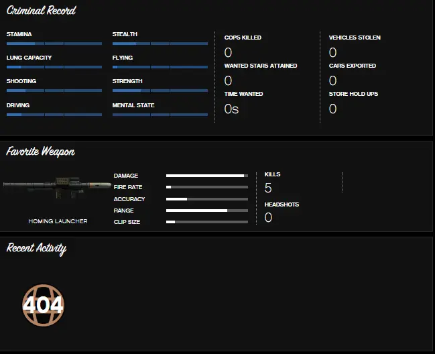Click the 404 globe icon in Recent Activity
435x354 pixels.
tap(44, 305)
